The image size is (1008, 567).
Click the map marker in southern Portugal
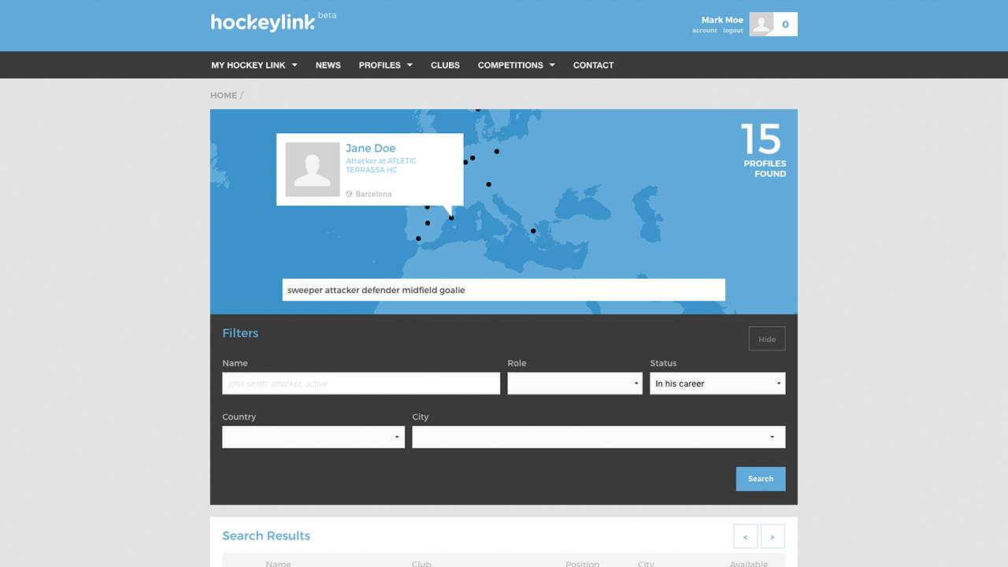pos(418,239)
